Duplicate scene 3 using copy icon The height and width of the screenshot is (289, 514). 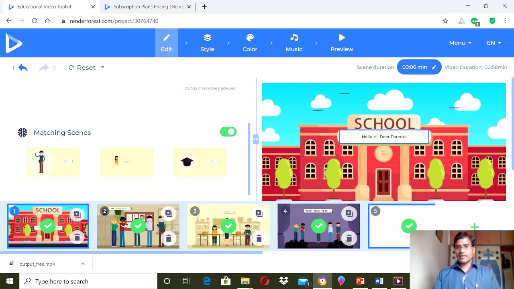(259, 214)
